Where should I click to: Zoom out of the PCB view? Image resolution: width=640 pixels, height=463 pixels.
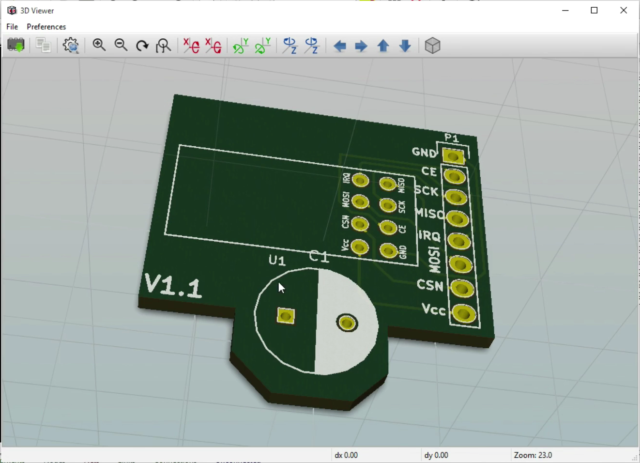tap(121, 45)
